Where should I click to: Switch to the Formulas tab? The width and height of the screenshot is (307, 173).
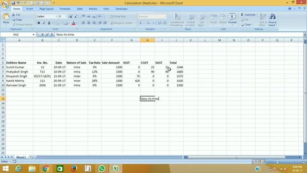[65, 9]
